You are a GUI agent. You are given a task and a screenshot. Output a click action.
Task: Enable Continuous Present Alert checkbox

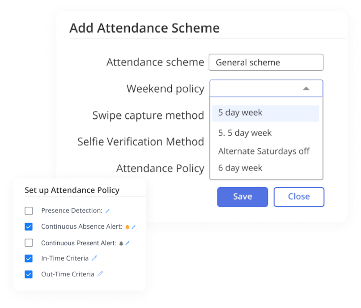tap(29, 243)
